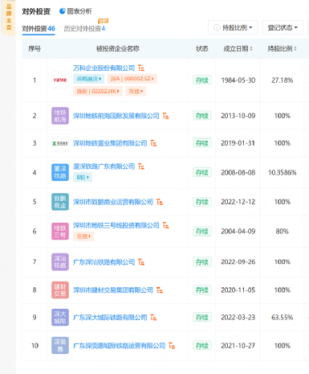The height and width of the screenshot is (374, 309).
Task: Click the Vanke company logo
Action: pyautogui.click(x=60, y=80)
